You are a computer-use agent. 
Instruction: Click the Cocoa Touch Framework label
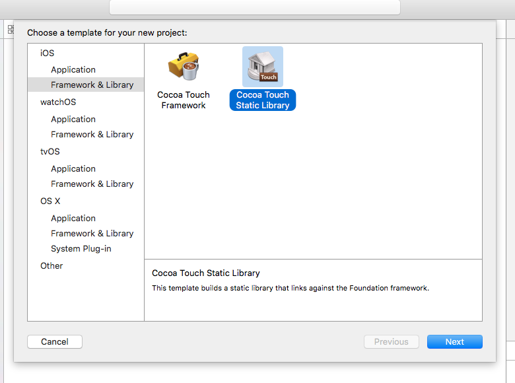tap(184, 100)
